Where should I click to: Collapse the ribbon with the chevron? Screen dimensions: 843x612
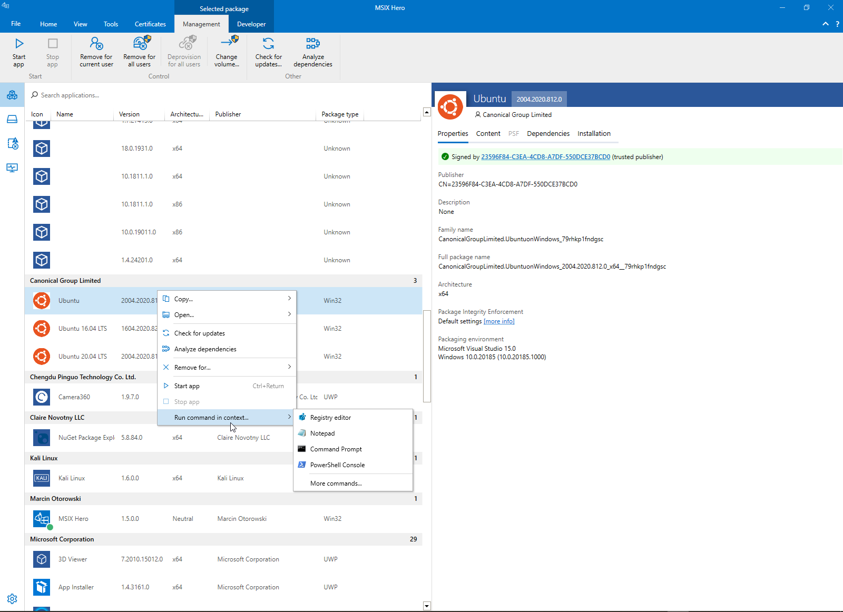pyautogui.click(x=826, y=24)
